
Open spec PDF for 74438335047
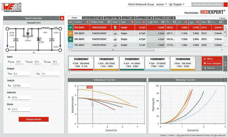tap(115, 39)
